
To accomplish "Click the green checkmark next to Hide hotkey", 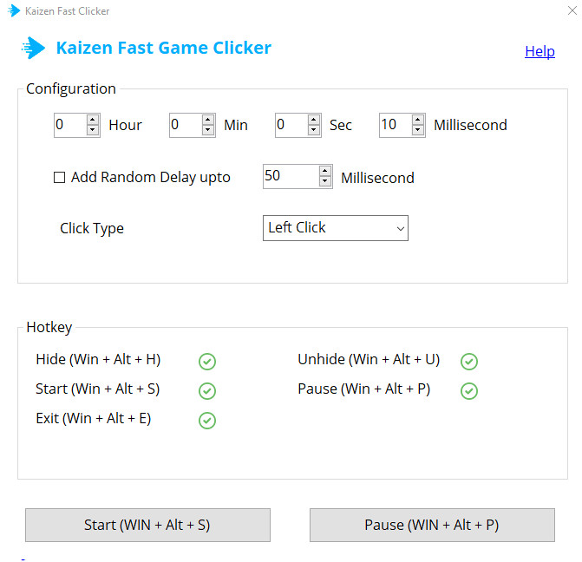I will tap(207, 362).
